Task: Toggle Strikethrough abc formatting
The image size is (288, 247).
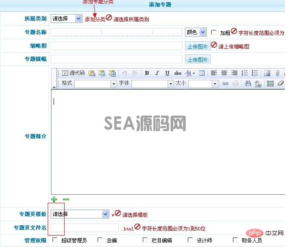Action: [x=178, y=73]
